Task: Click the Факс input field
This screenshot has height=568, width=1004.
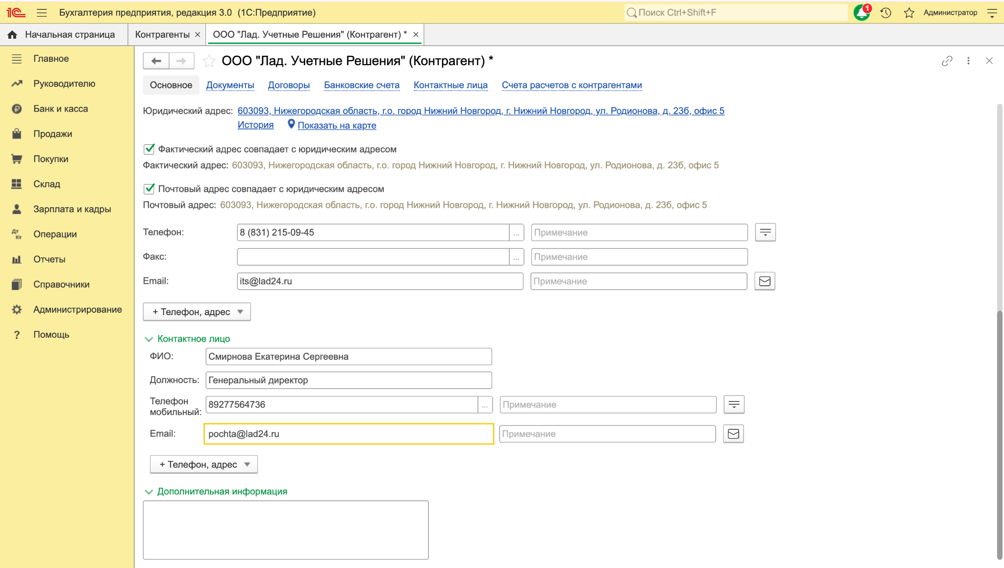Action: (373, 257)
